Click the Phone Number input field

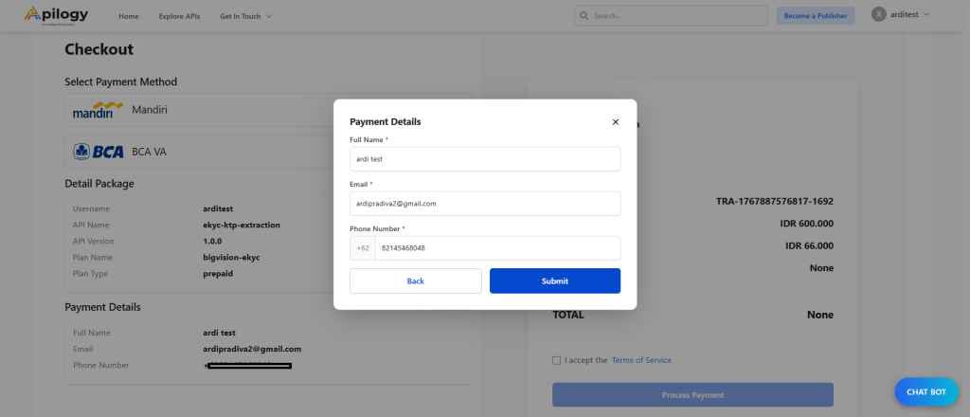(x=496, y=248)
